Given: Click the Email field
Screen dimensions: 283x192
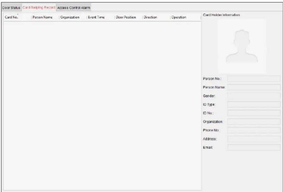Looking at the screenshot, I should tap(253, 147).
